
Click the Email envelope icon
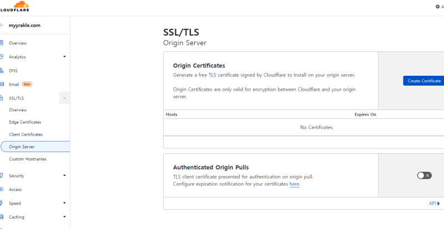[x=2, y=85]
